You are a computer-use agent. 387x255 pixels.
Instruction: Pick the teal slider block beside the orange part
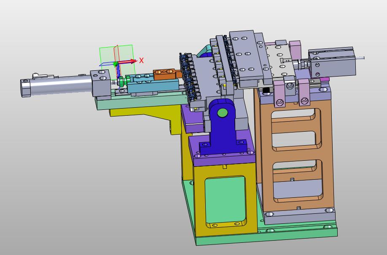coord(153,85)
